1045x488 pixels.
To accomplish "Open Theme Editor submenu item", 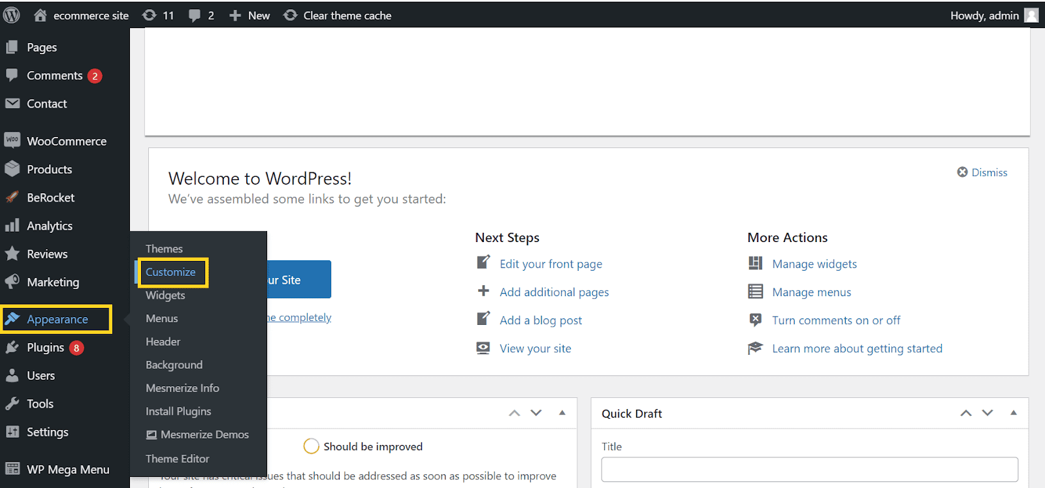I will [x=177, y=459].
